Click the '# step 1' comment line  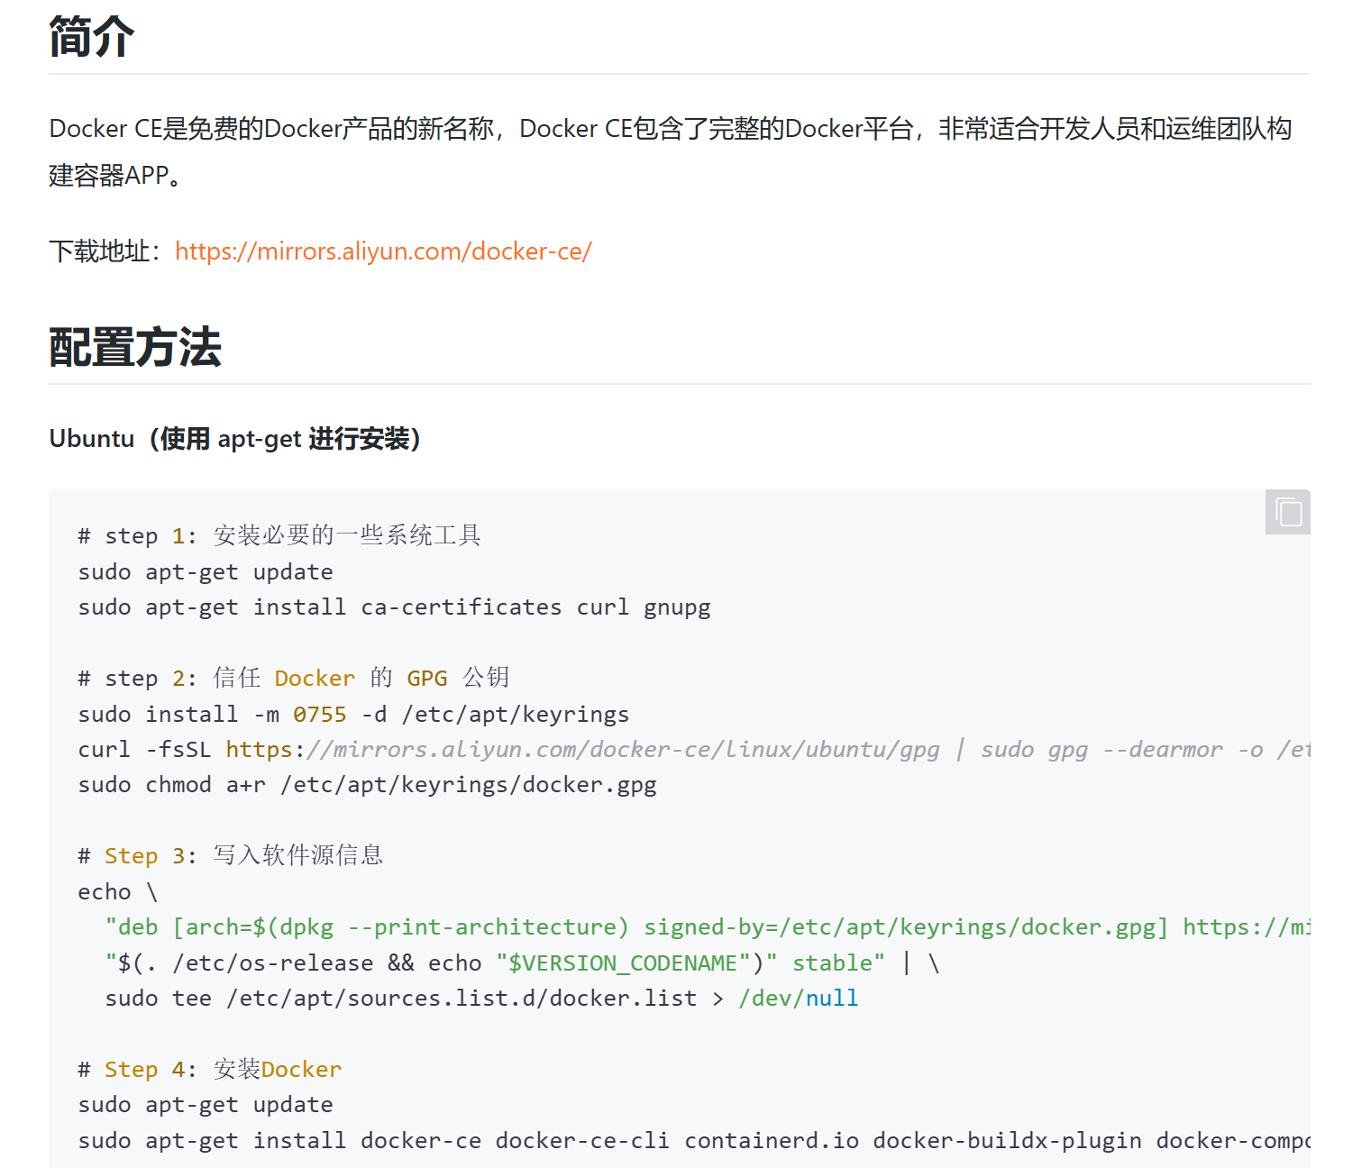(x=279, y=536)
